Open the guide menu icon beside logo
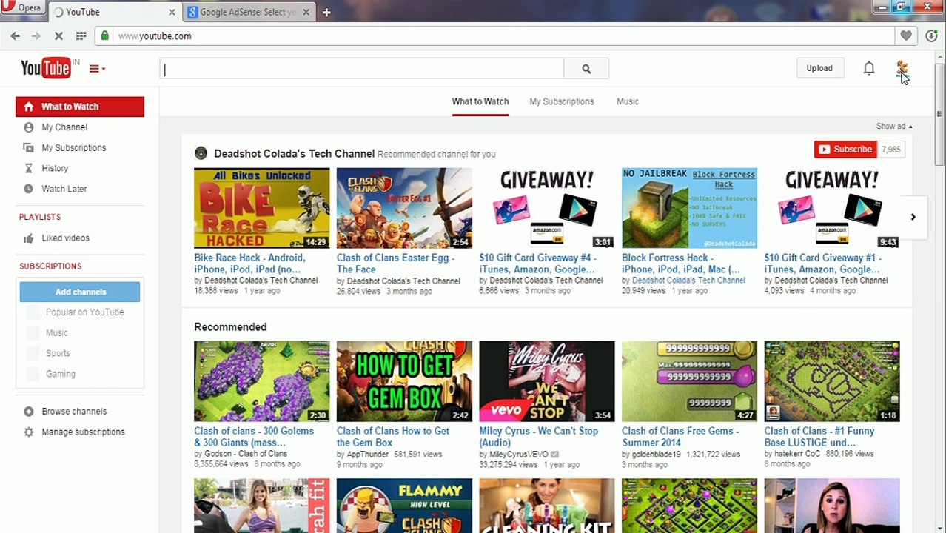The image size is (946, 533). [97, 69]
